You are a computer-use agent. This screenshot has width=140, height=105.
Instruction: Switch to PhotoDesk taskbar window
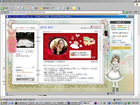[21, 103]
